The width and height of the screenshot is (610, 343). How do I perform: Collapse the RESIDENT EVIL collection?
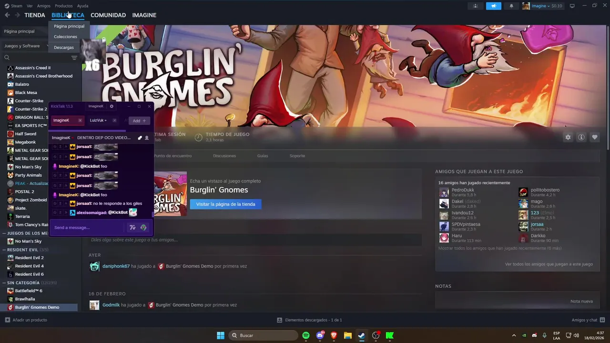coord(4,250)
